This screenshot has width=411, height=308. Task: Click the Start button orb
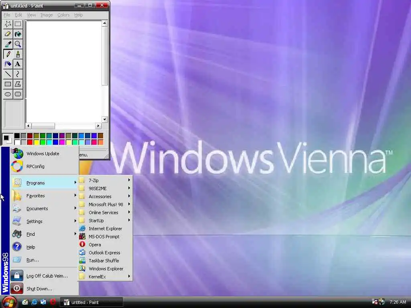10,302
